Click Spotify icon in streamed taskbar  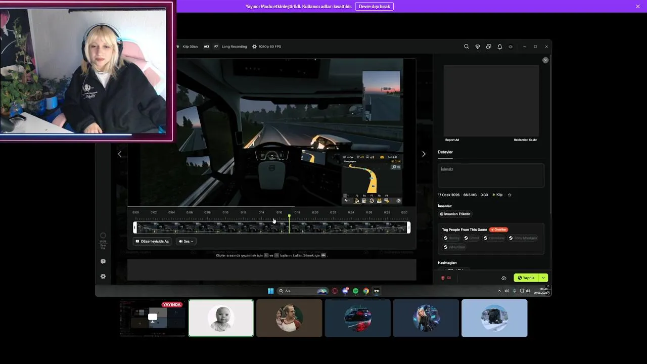tap(355, 291)
